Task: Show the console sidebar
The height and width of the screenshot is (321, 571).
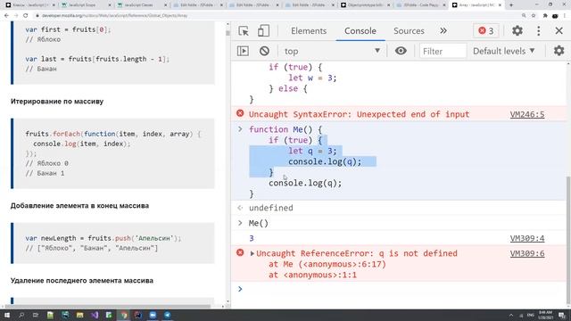Action: point(243,51)
